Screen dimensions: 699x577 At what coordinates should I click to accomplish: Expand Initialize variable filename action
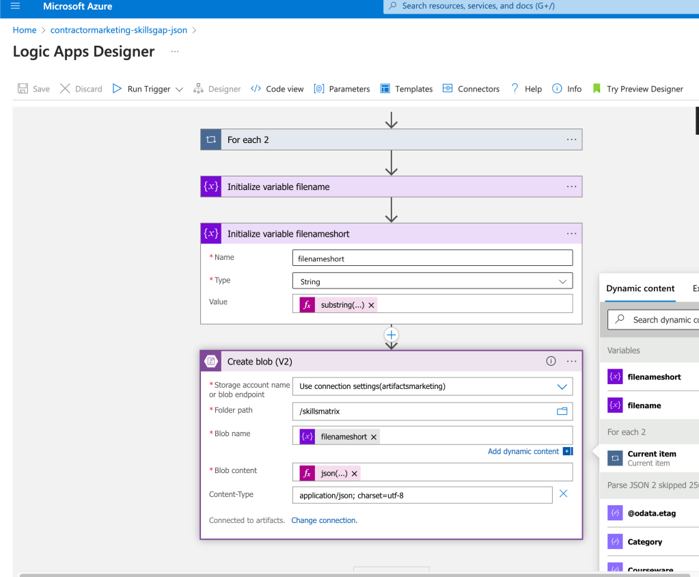click(x=392, y=187)
